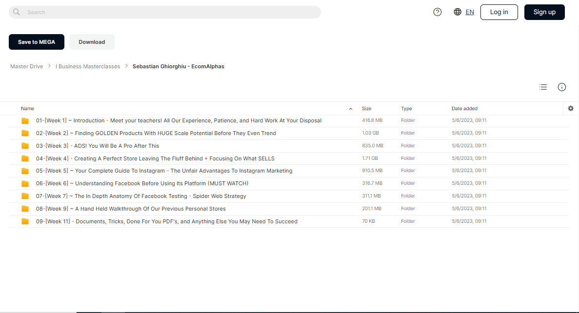Switch view with list view icon
Image resolution: width=579 pixels, height=313 pixels.
[x=543, y=87]
